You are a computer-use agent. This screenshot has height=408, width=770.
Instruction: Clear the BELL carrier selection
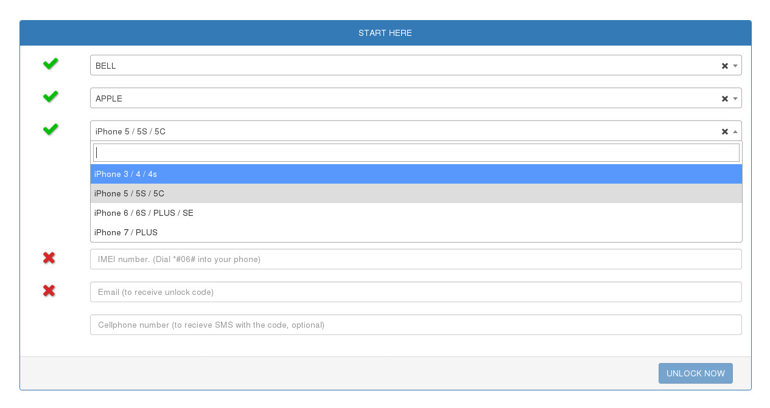pyautogui.click(x=724, y=66)
